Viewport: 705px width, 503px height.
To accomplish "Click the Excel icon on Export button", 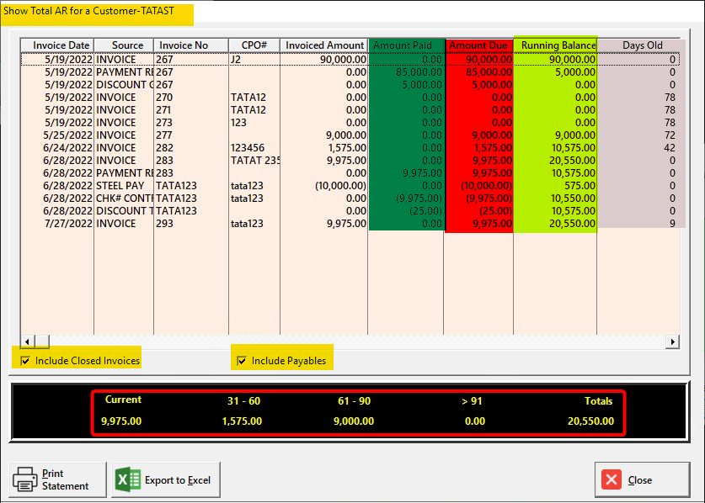I will [x=129, y=479].
